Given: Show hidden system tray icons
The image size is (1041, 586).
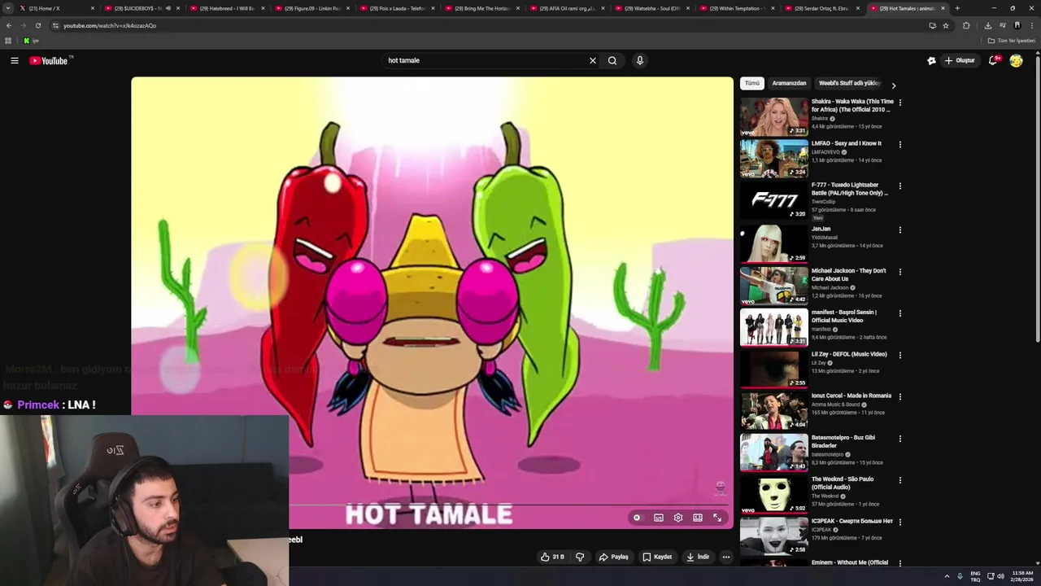Looking at the screenshot, I should pyautogui.click(x=947, y=576).
